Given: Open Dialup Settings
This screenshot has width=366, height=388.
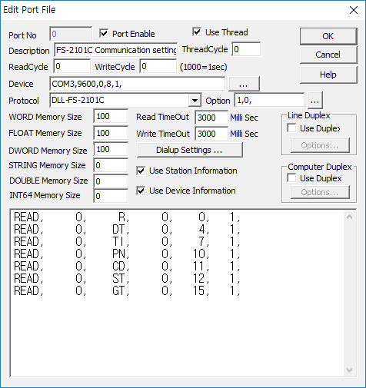Looking at the screenshot, I should point(189,150).
